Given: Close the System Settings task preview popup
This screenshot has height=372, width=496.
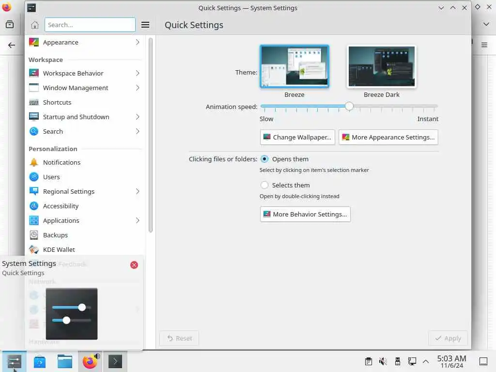Looking at the screenshot, I should point(134,265).
